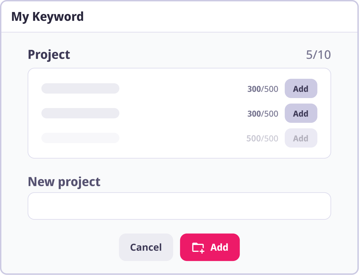Click the second project's Add button

[x=301, y=113]
